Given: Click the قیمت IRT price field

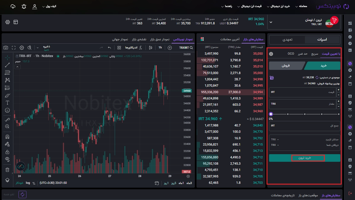Looking at the screenshot, I should point(303,92).
